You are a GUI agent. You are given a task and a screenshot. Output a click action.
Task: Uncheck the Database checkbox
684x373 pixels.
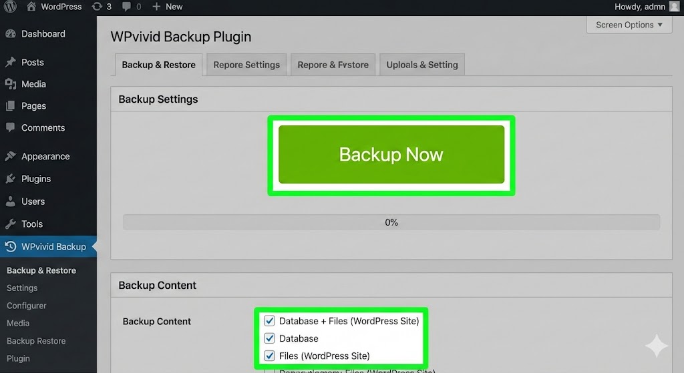click(270, 338)
